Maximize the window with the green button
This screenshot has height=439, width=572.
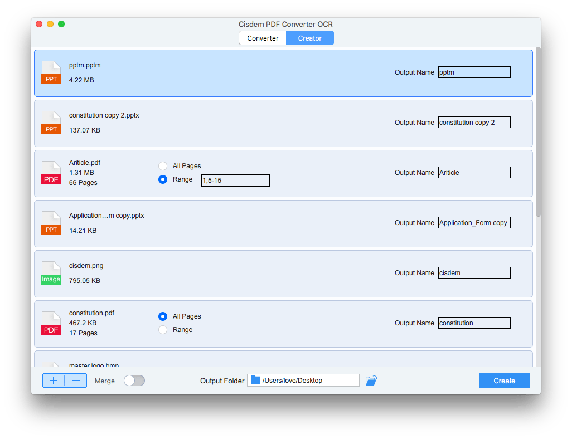(61, 24)
